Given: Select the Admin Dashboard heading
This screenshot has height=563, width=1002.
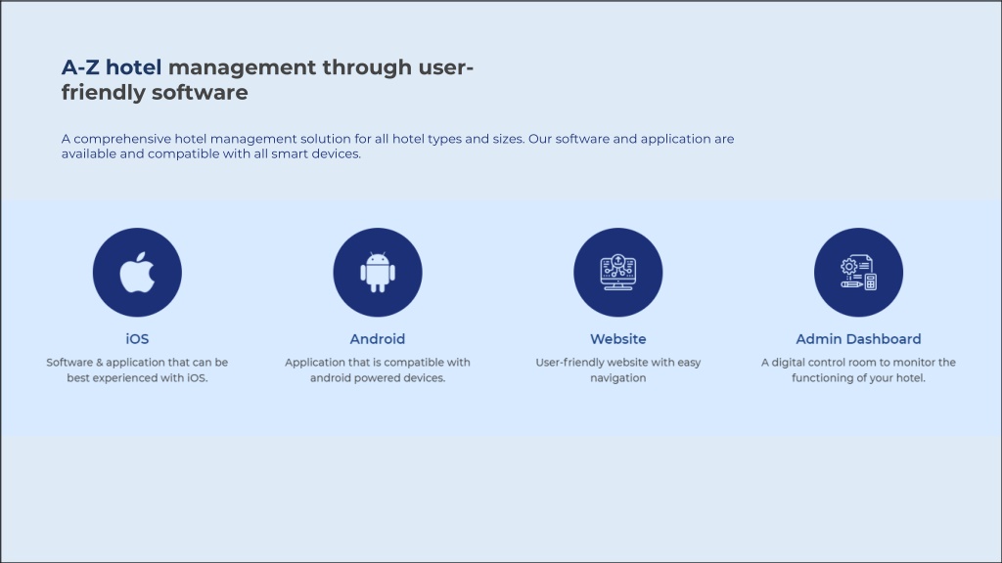Looking at the screenshot, I should (x=858, y=339).
